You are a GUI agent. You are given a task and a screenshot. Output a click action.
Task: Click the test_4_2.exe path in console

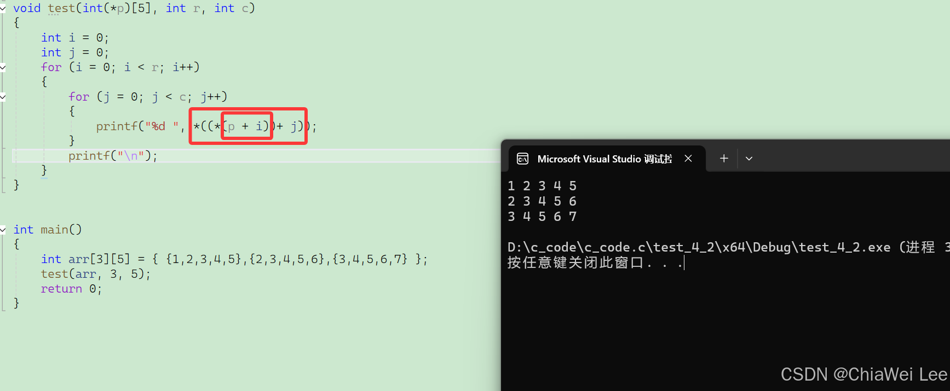click(x=699, y=247)
